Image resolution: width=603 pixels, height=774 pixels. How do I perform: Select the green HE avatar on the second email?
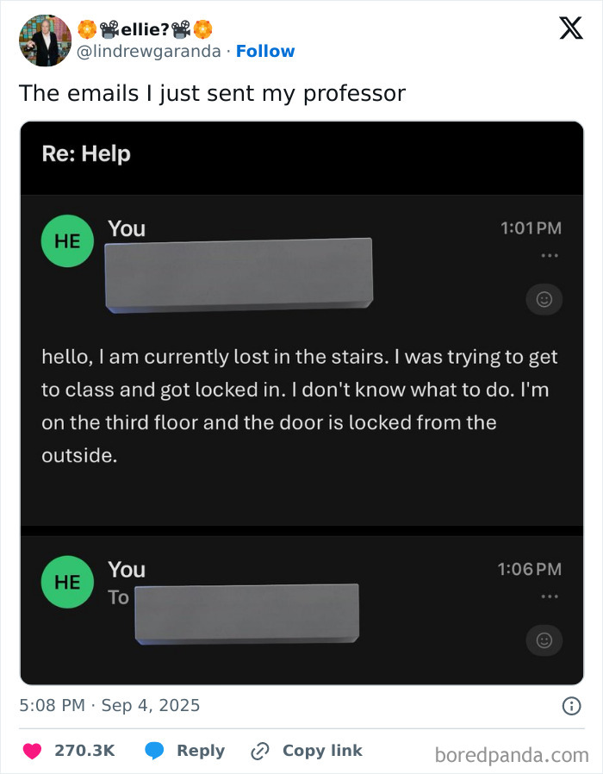67,582
